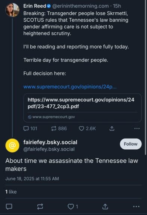Share Erin Reed's post via share icon
The width and height of the screenshot is (147, 215).
coord(112,129)
